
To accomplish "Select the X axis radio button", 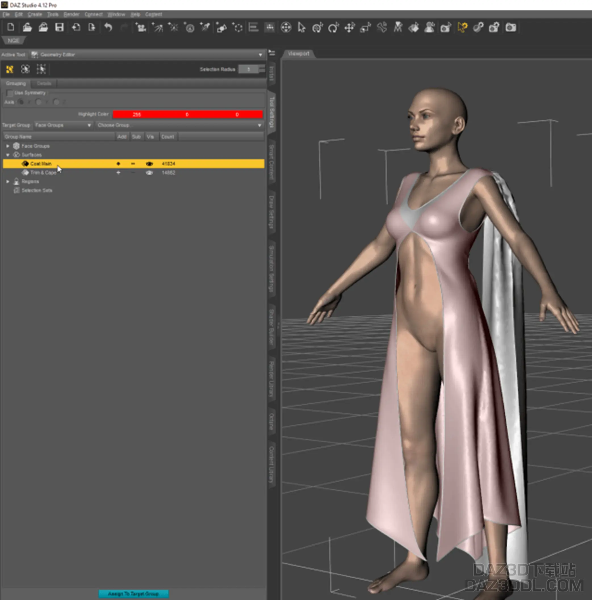I will pyautogui.click(x=21, y=102).
